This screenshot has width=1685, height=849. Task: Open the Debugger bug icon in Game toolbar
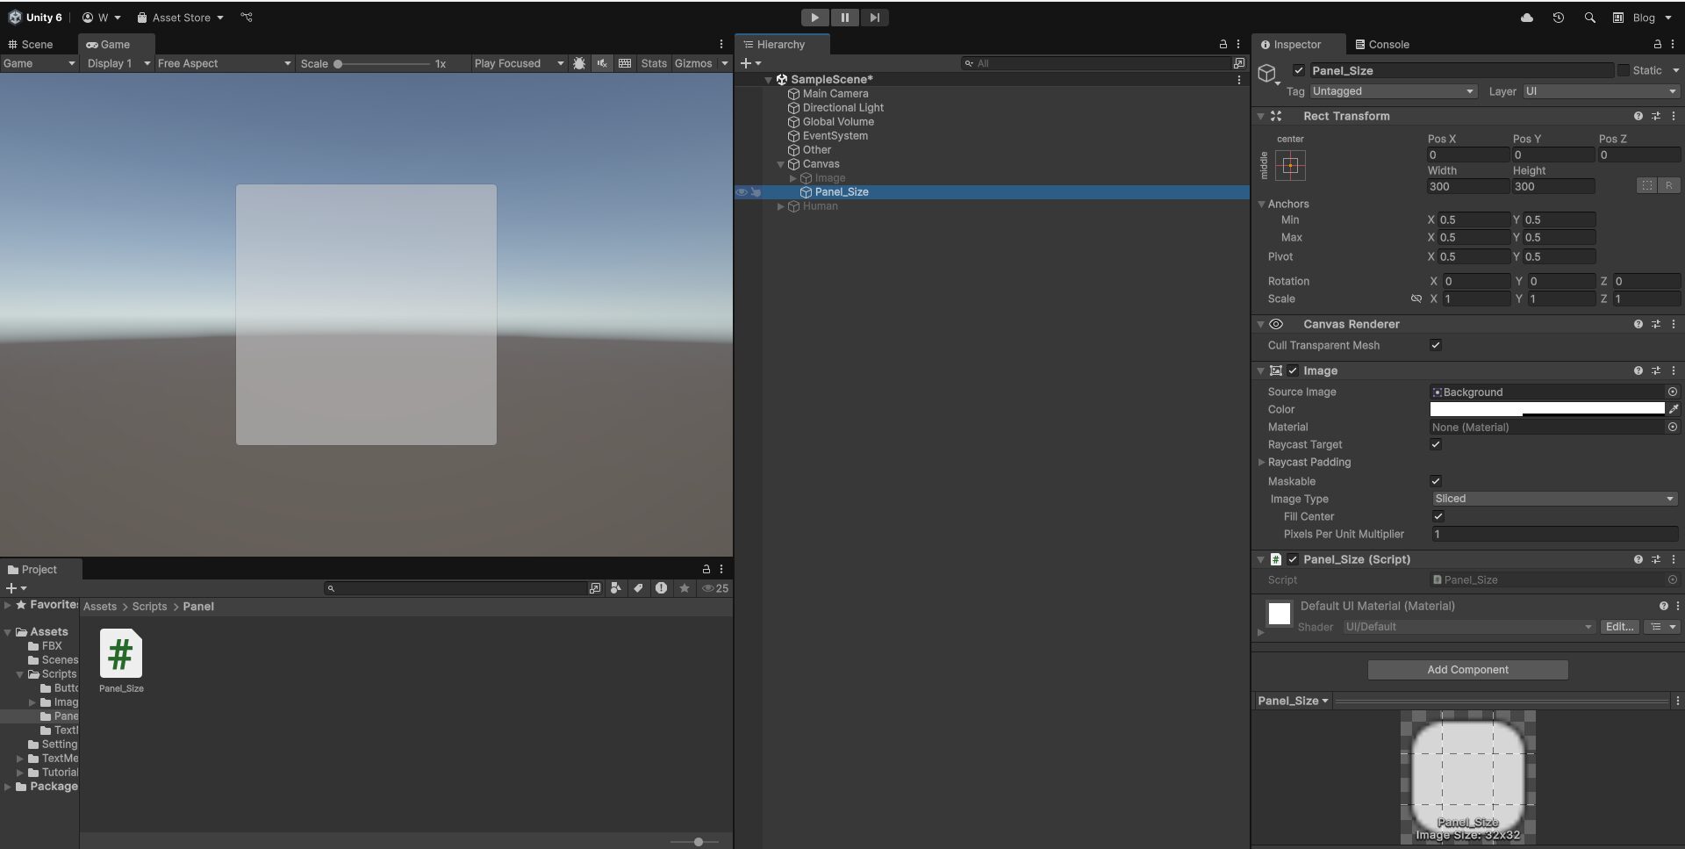point(580,63)
